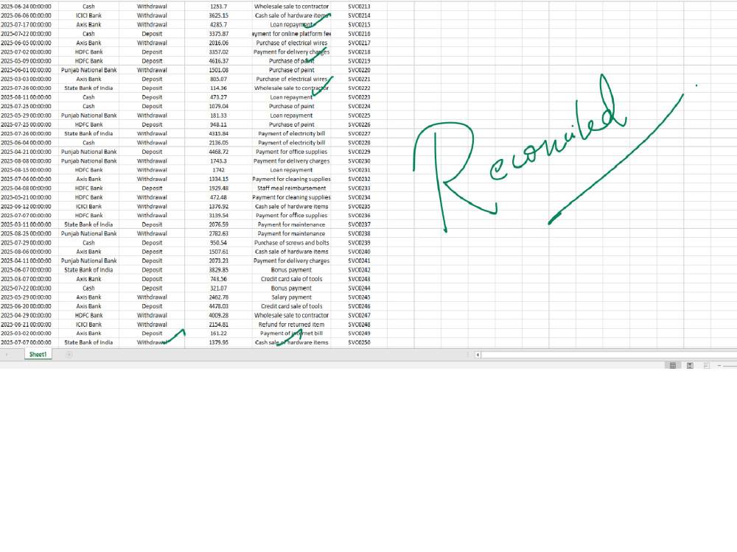
Task: Click the amount cell 3375.87
Action: [219, 34]
